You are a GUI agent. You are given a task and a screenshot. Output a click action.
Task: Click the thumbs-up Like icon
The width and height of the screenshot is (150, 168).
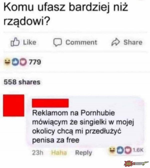15,42
